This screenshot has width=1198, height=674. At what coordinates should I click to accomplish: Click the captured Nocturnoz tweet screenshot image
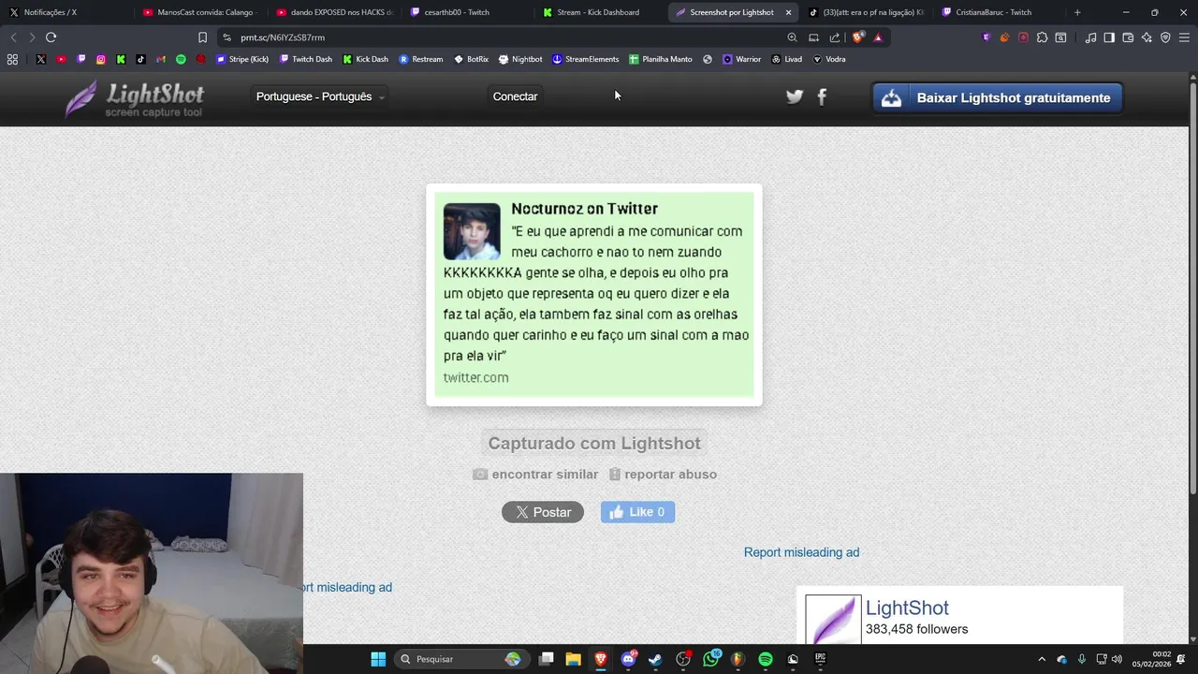(x=594, y=295)
